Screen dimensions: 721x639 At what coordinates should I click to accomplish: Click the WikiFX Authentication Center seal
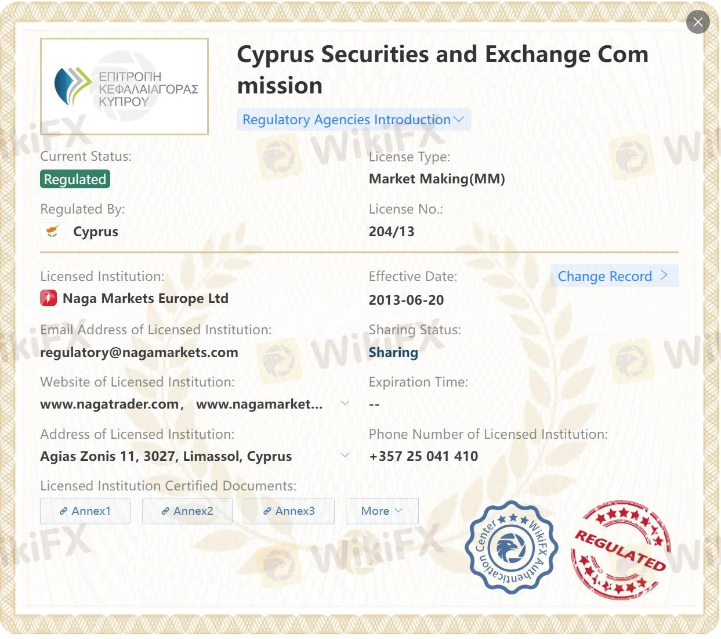tap(512, 547)
